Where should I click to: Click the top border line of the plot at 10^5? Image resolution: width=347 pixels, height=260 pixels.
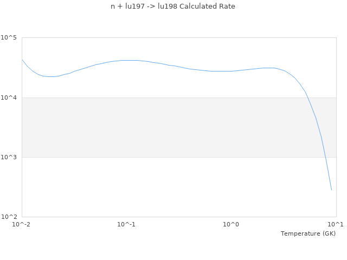(179, 38)
